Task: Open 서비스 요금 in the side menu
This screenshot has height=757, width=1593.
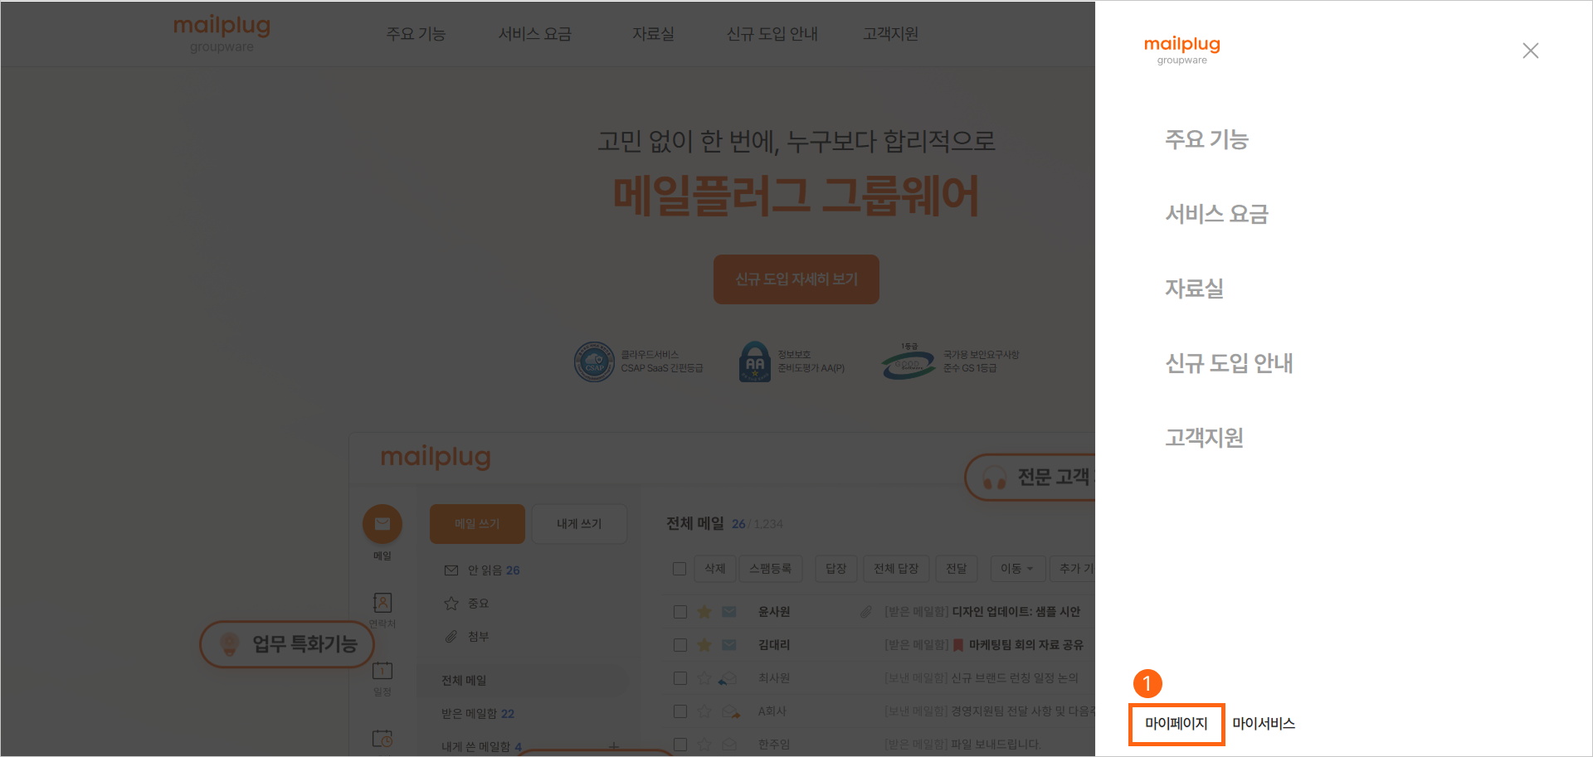Action: click(x=1216, y=214)
